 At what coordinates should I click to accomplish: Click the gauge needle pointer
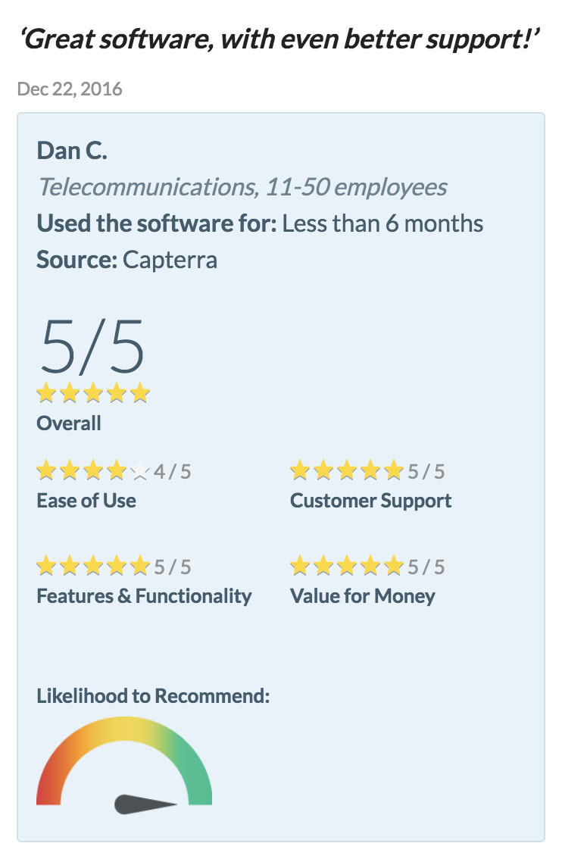145,804
